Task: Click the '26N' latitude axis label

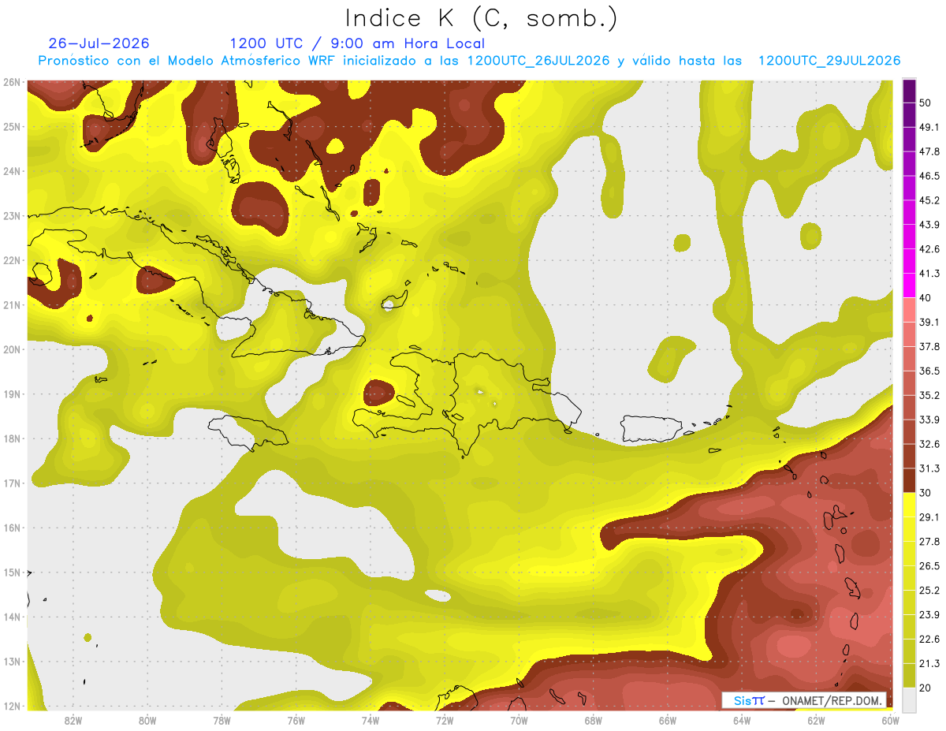Action: [12, 82]
